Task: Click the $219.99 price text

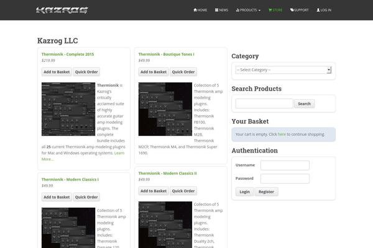Action: coord(48,61)
